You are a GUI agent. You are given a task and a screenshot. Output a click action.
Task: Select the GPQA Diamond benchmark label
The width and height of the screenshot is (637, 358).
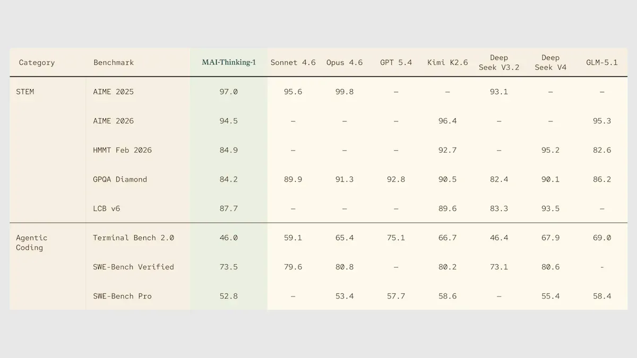pyautogui.click(x=120, y=179)
